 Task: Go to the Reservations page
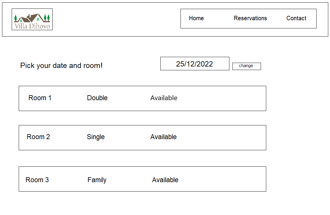pos(250,18)
